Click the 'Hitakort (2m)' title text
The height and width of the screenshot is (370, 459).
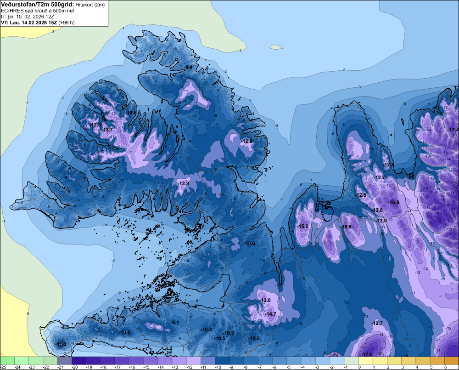(x=90, y=5)
